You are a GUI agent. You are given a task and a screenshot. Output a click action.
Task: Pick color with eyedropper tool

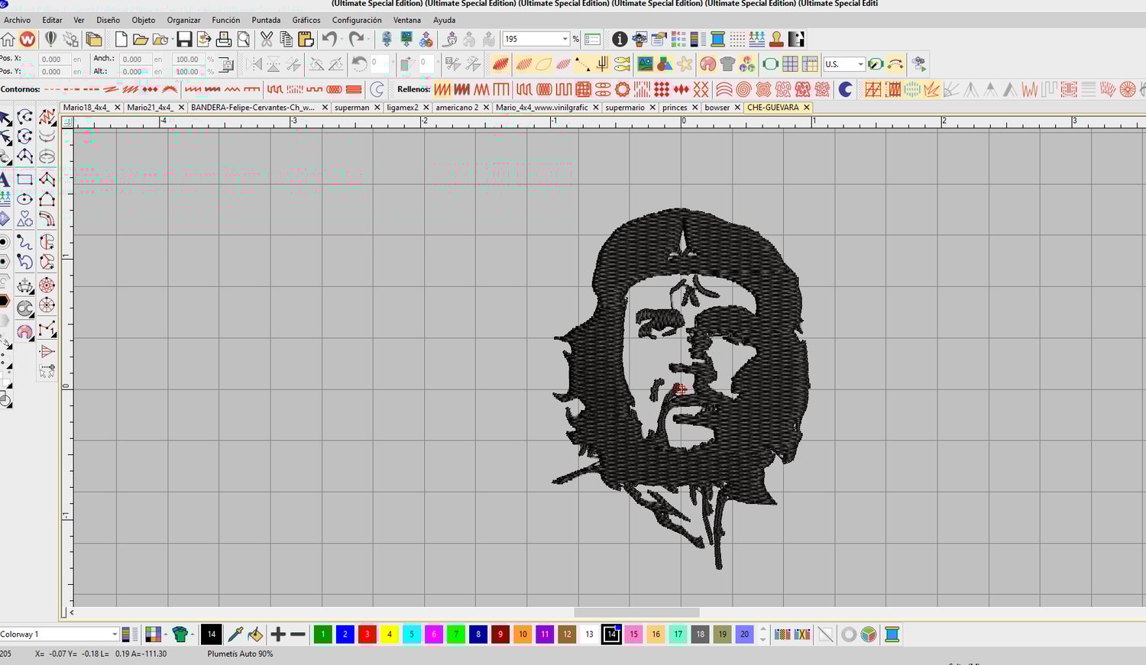[x=235, y=634]
